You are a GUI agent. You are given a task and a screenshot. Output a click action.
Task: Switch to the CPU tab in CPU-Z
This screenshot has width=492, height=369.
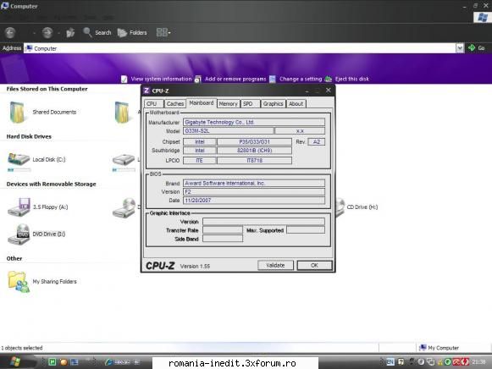(153, 104)
